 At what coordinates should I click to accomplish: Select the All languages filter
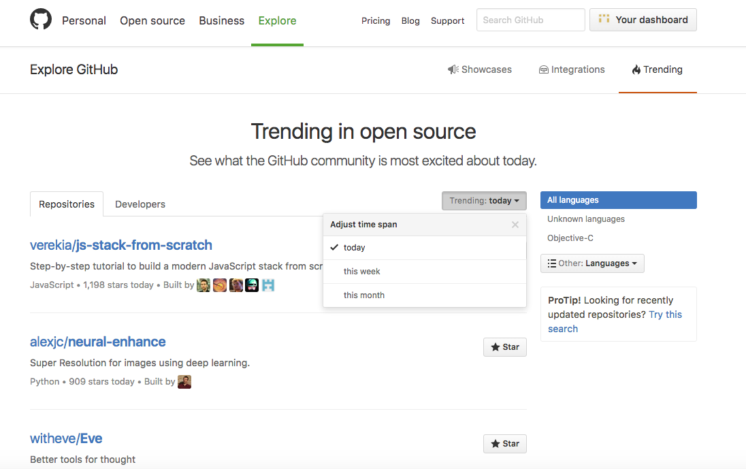tap(619, 199)
